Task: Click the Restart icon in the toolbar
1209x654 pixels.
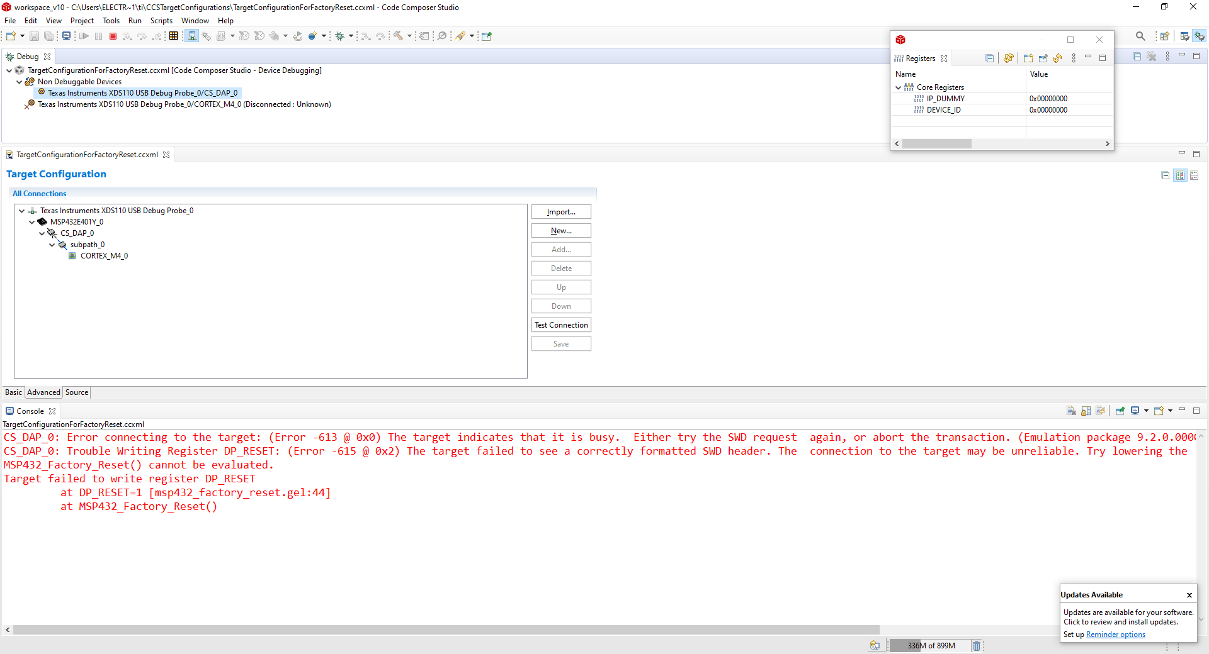Action: (298, 36)
